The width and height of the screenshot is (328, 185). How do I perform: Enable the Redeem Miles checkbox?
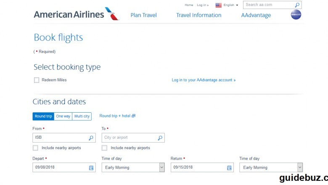[x=37, y=80]
